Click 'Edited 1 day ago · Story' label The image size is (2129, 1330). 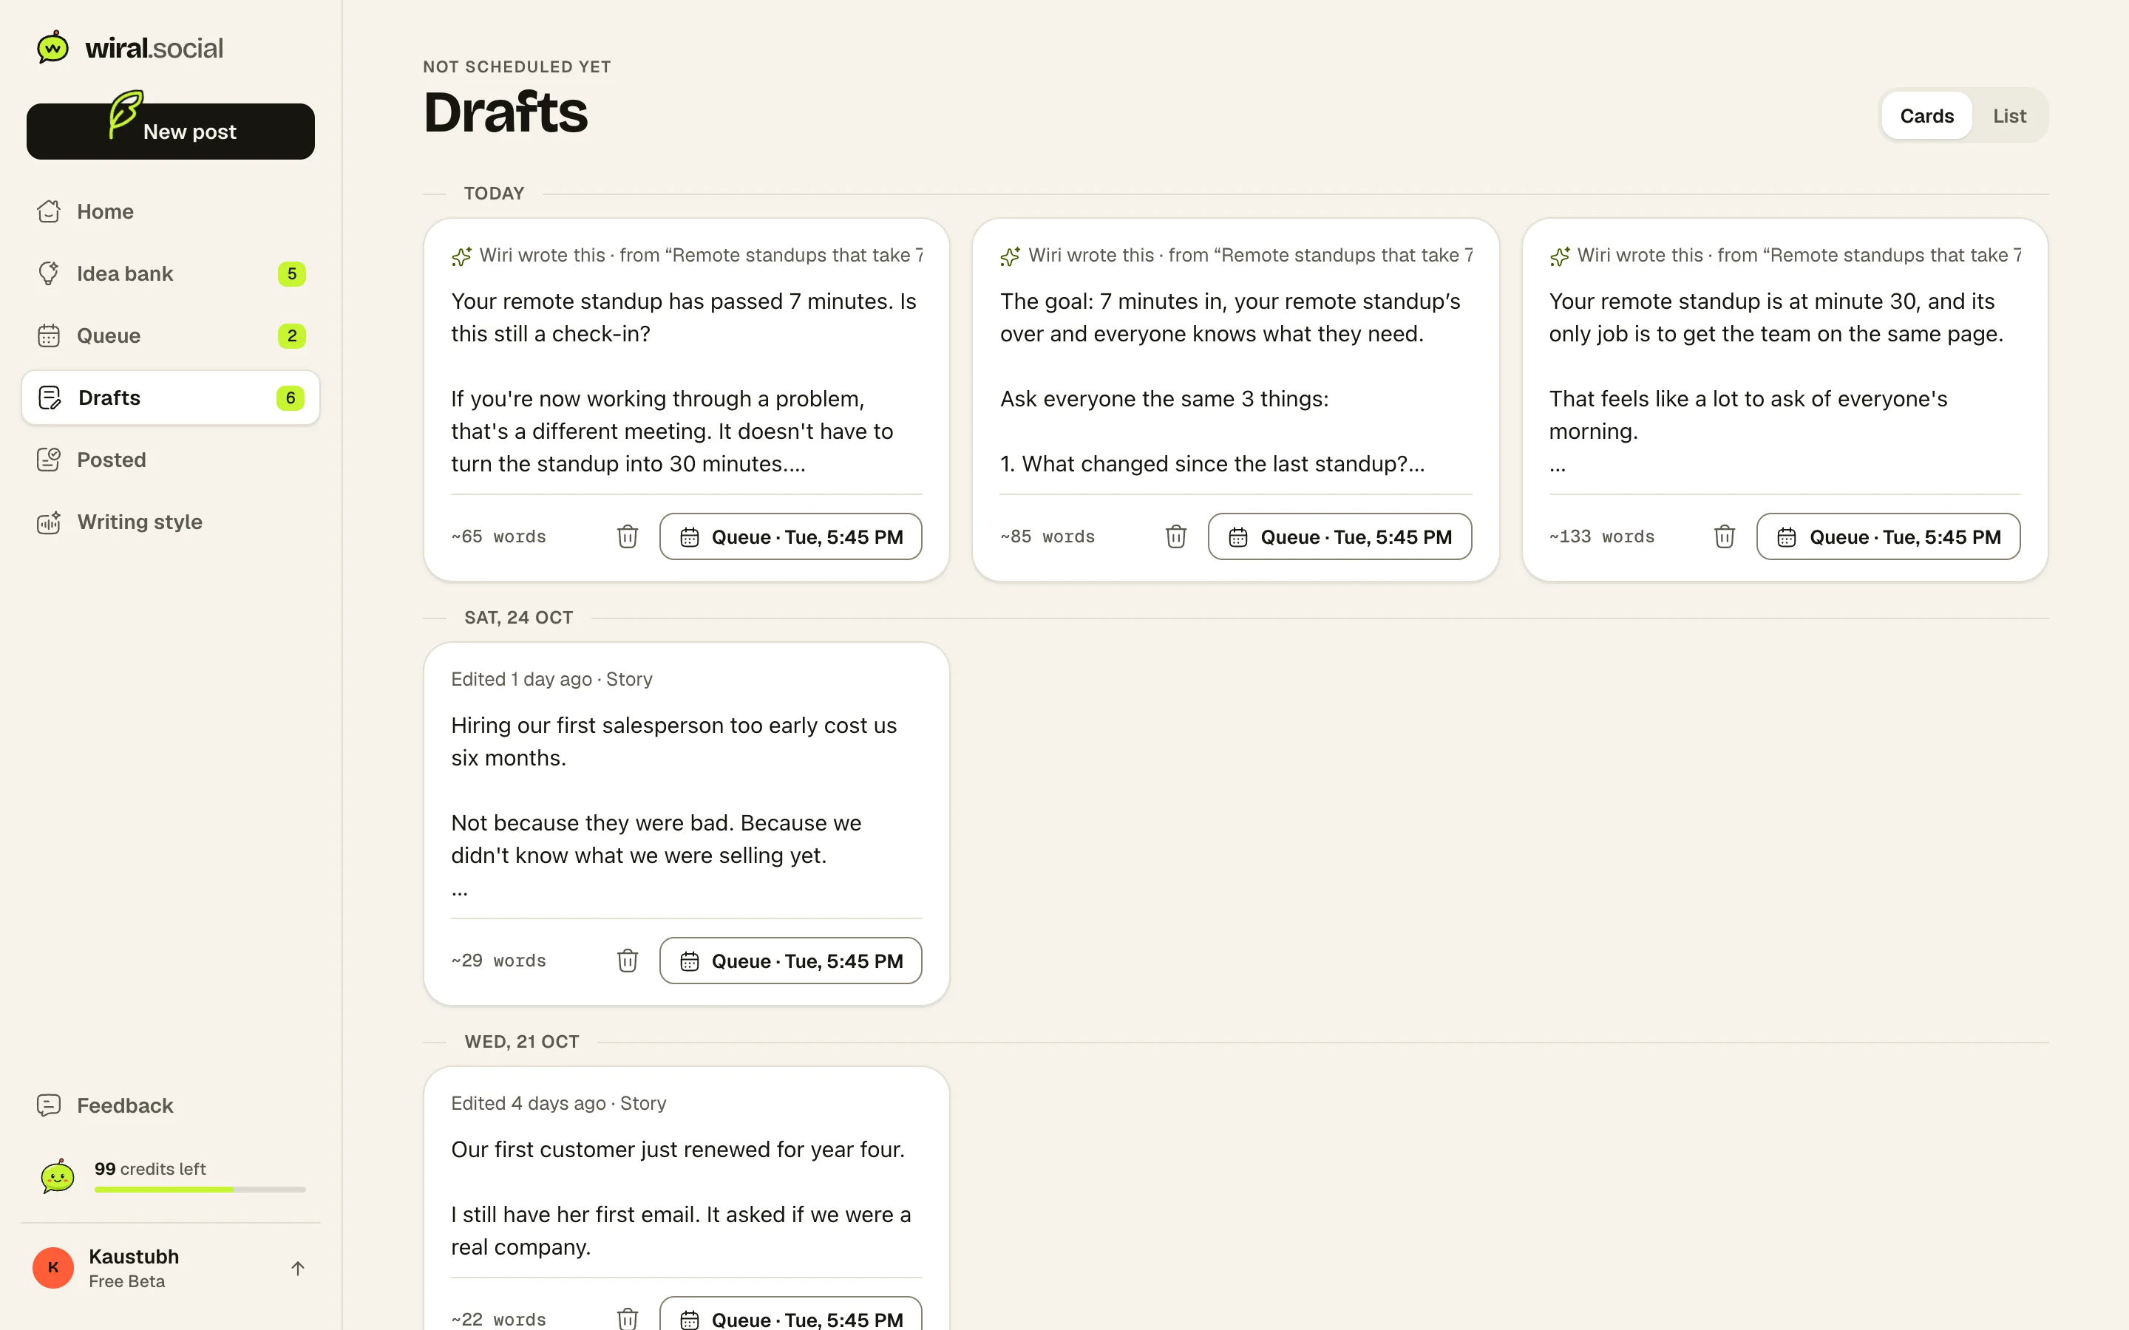[x=551, y=679]
